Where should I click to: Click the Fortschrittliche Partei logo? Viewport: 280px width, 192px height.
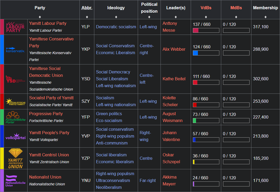(15, 117)
